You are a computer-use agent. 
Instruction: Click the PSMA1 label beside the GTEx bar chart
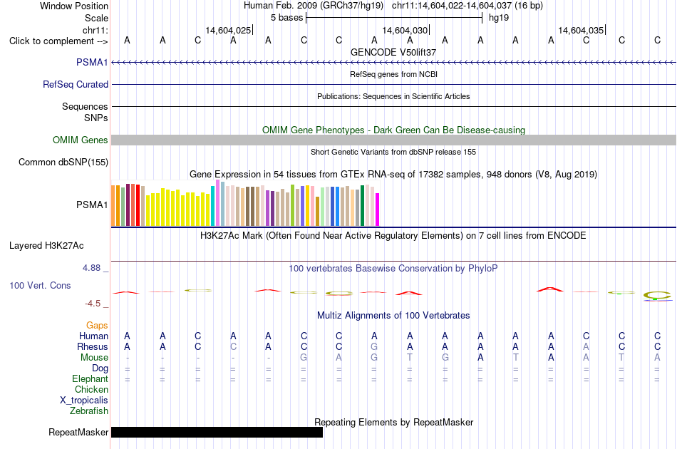(x=92, y=205)
